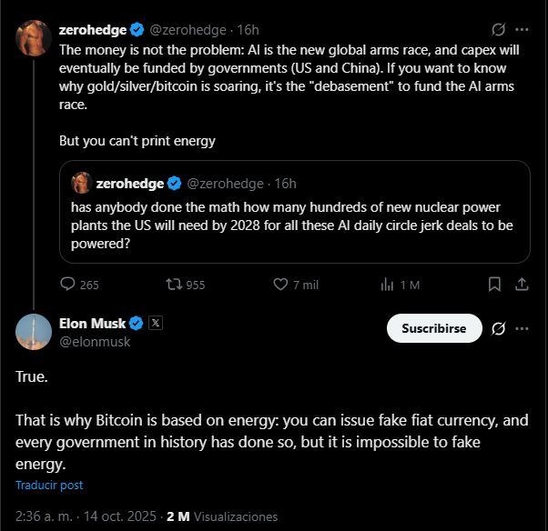Repost the zerohedge tweet with 955 reposts

tap(174, 285)
